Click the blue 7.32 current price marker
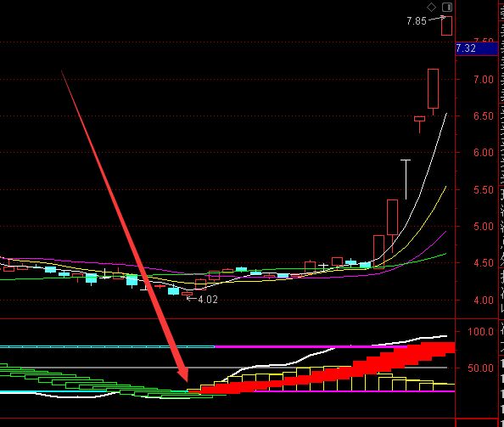The image size is (504, 427). tap(477, 48)
